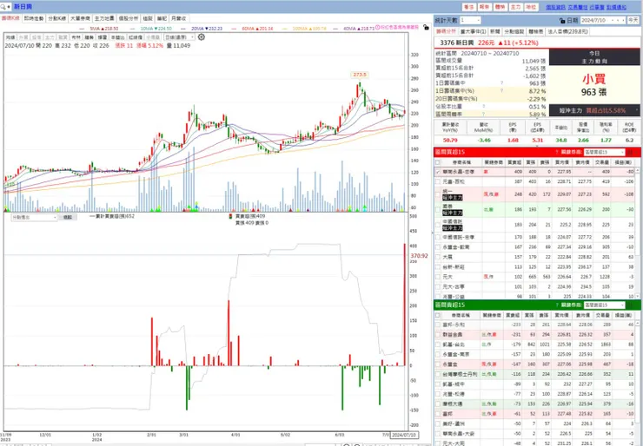This screenshot has width=643, height=446.
Task: Sort buy table by 交易量 column header
Action: click(x=603, y=162)
